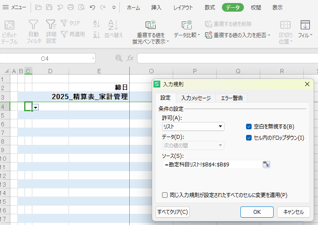This screenshot has height=225, width=318.
Task: Click the open folder icon in quick access toolbar
Action: [x=39, y=7]
